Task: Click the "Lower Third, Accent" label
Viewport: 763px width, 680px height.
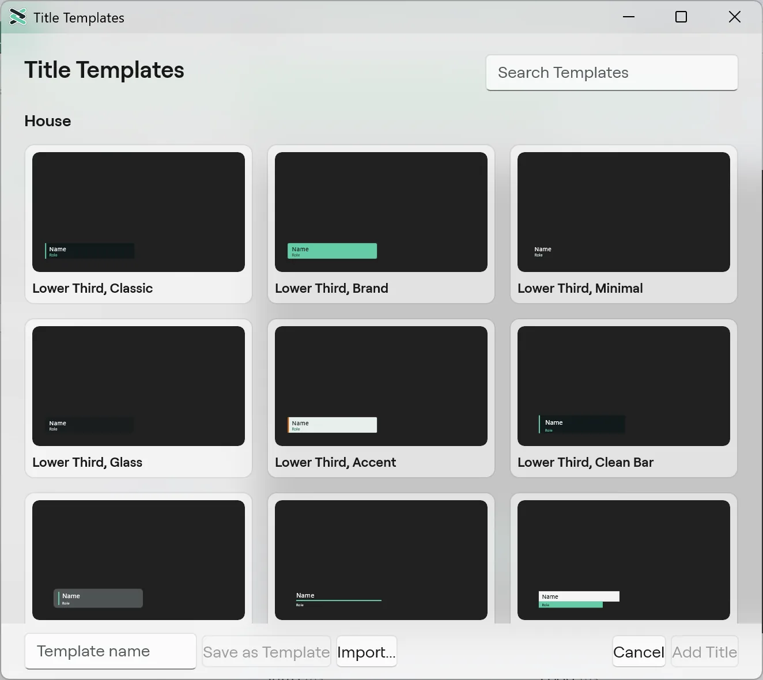Action: pyautogui.click(x=335, y=462)
